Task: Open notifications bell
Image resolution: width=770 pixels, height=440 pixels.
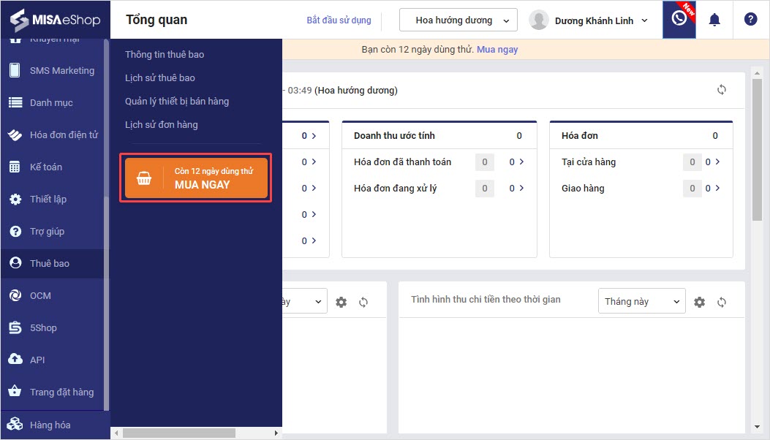Action: point(714,20)
